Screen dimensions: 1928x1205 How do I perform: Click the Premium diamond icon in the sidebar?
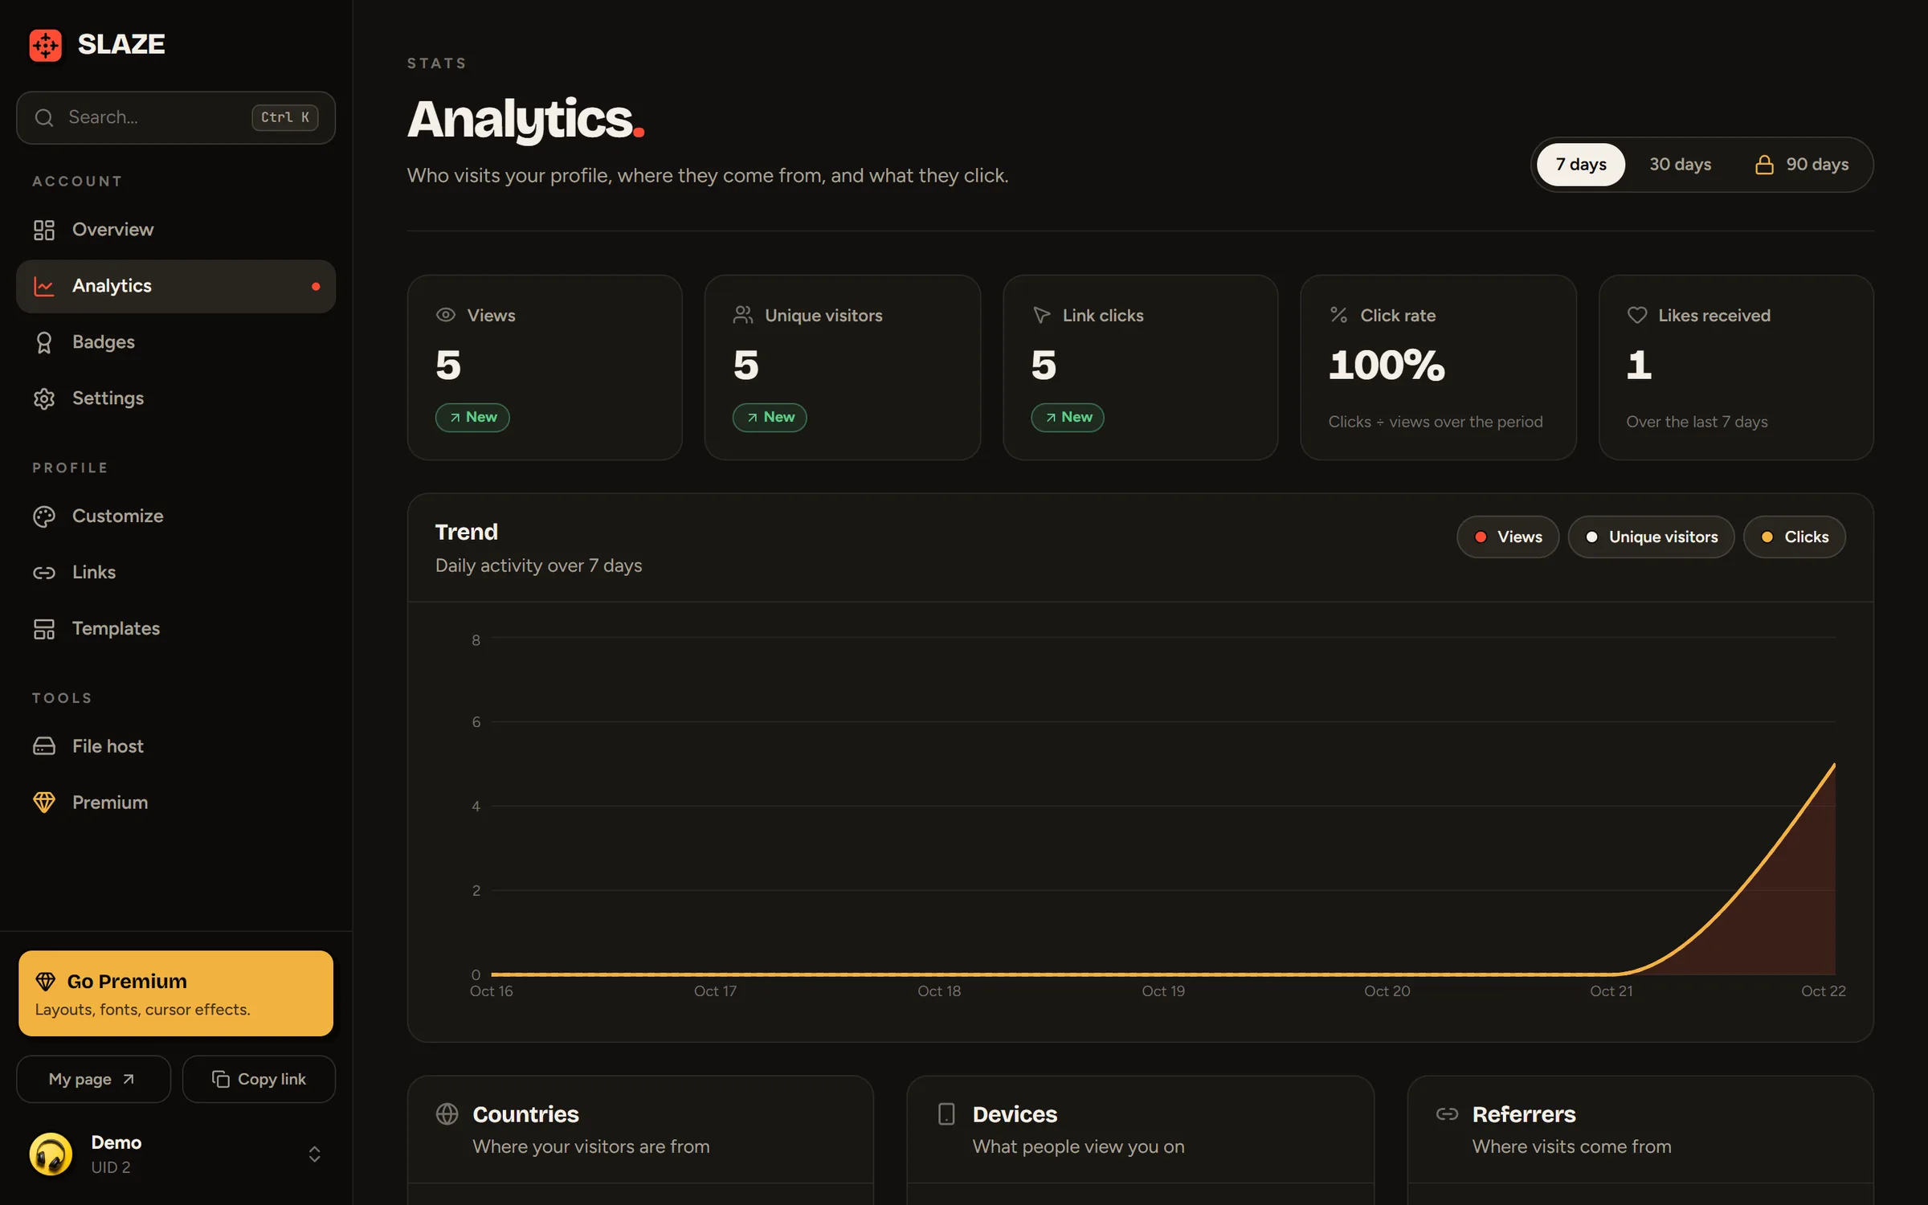click(x=44, y=803)
